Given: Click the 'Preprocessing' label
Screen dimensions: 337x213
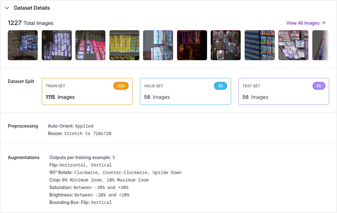Looking at the screenshot, I should [23, 126].
